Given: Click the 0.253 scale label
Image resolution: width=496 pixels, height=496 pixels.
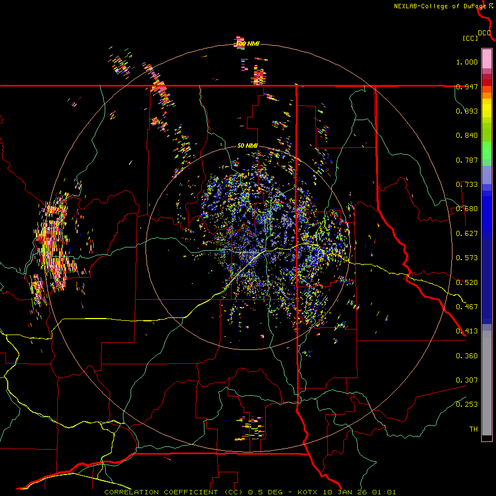Looking at the screenshot, I should pos(467,405).
